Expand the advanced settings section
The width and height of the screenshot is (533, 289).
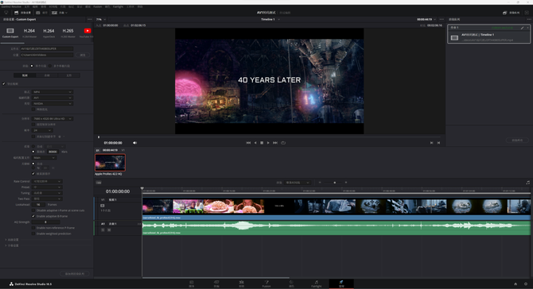tap(12, 240)
